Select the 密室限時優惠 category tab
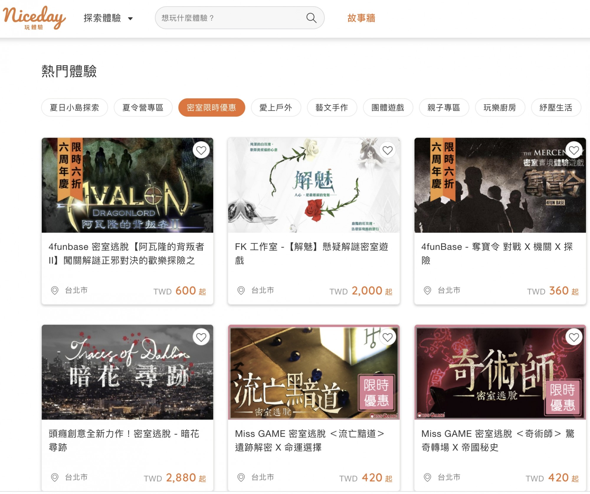The width and height of the screenshot is (590, 494). coord(212,108)
